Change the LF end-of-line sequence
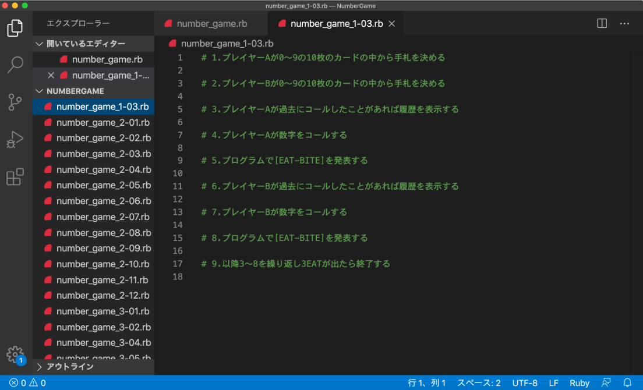 click(x=554, y=382)
